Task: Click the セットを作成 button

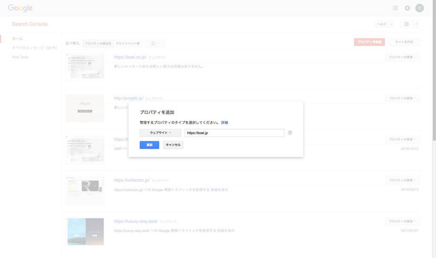Action: click(404, 42)
